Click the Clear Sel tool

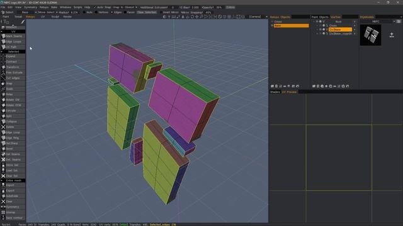coord(13,176)
